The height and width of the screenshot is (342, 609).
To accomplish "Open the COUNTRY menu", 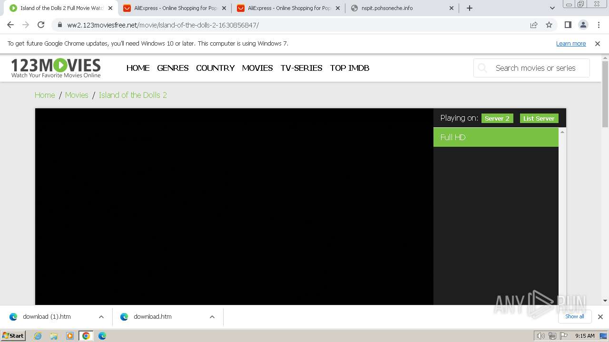I will point(215,68).
